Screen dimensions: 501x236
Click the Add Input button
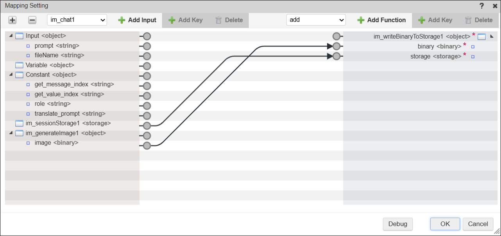[137, 20]
